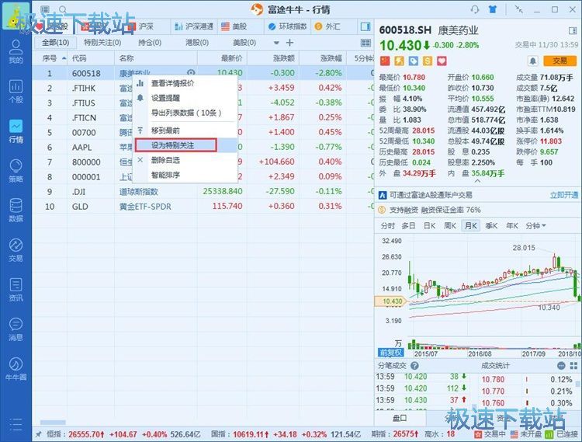Click the detail panel layout icon
582x442 pixels.
pos(573,30)
